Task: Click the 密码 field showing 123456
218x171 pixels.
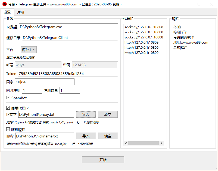Action: click(95, 65)
